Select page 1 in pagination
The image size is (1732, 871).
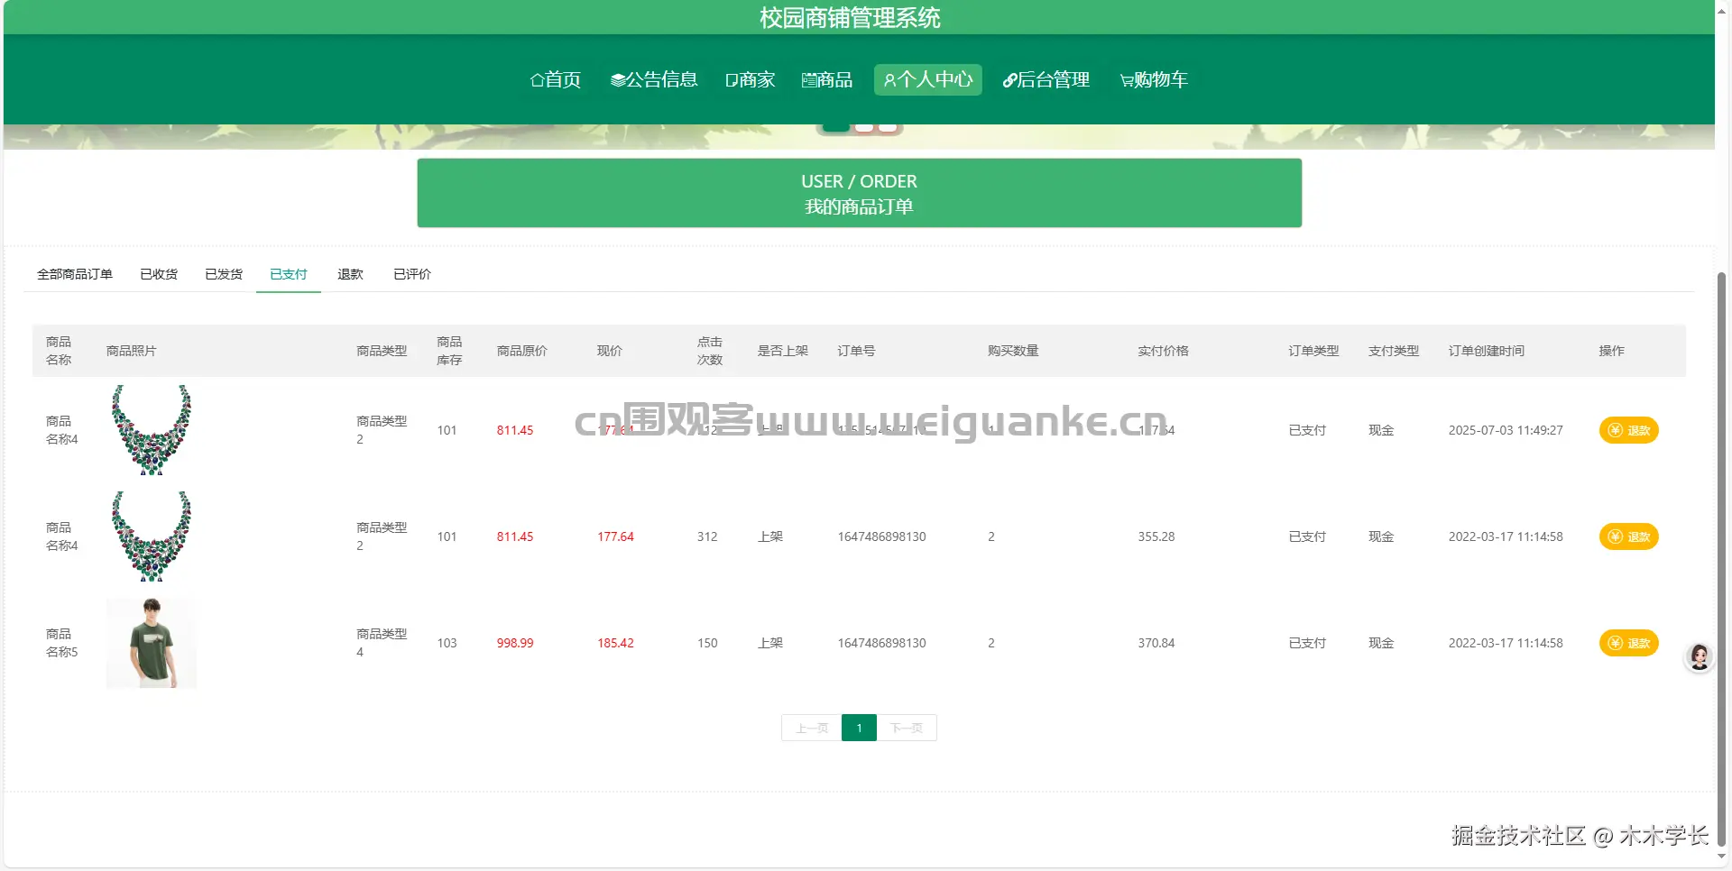(859, 728)
